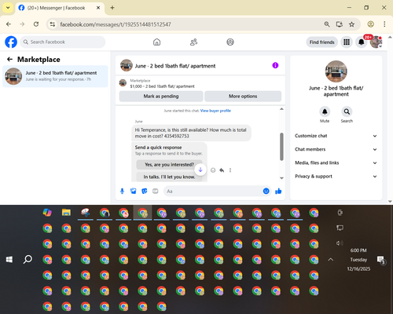Open listing thumbnail in Marketplace header
The height and width of the screenshot is (314, 393).
point(123,83)
